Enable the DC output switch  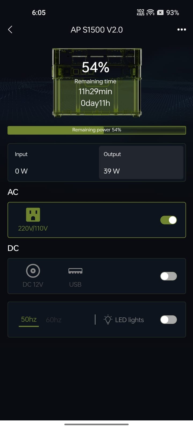click(168, 276)
